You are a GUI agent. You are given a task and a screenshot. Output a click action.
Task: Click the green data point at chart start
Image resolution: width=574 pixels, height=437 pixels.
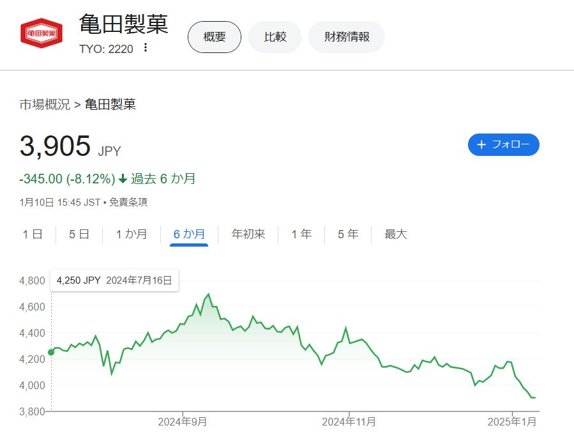pos(51,353)
